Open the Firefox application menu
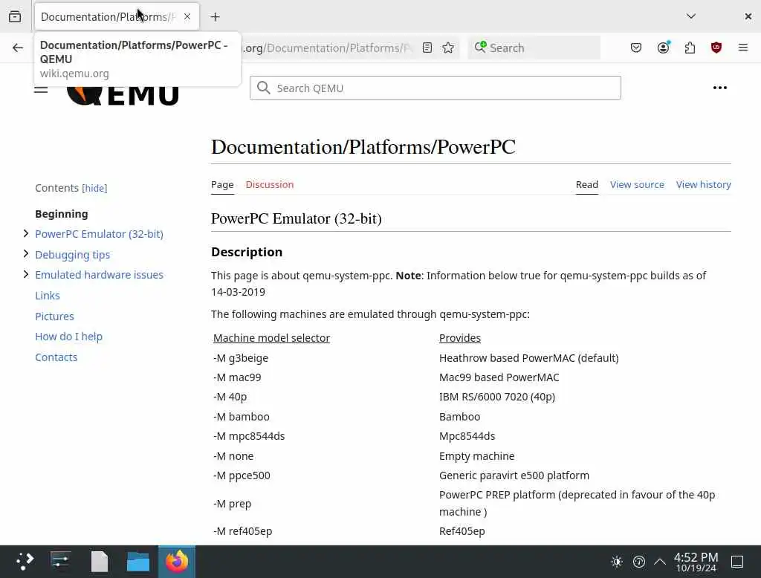This screenshot has width=761, height=578. coord(742,48)
